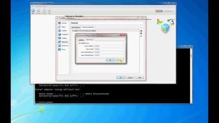Viewport: 219px width, 123px height.
Task: Click 'Tunnel adapter isatap.attlocal.net:' in command prompt
Action: click(57, 90)
